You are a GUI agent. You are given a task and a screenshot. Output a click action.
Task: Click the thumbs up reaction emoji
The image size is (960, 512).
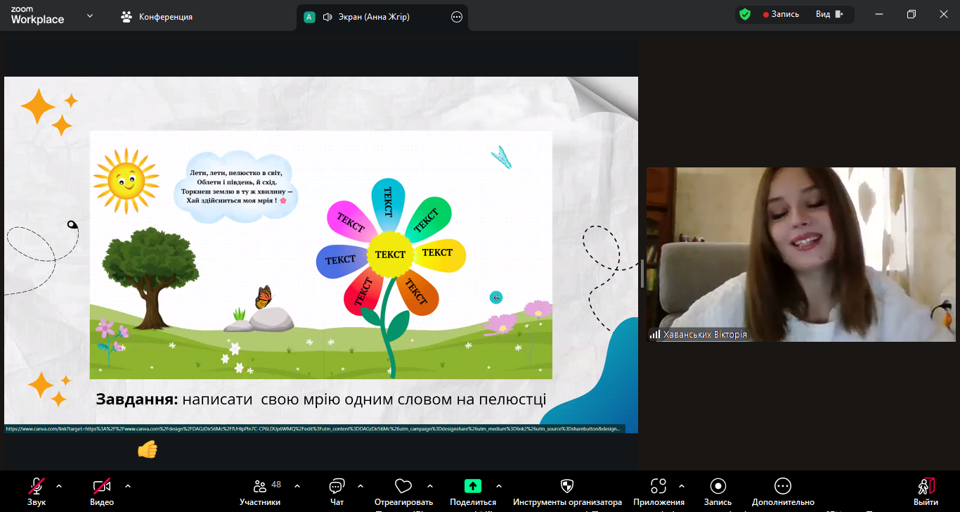coord(147,449)
